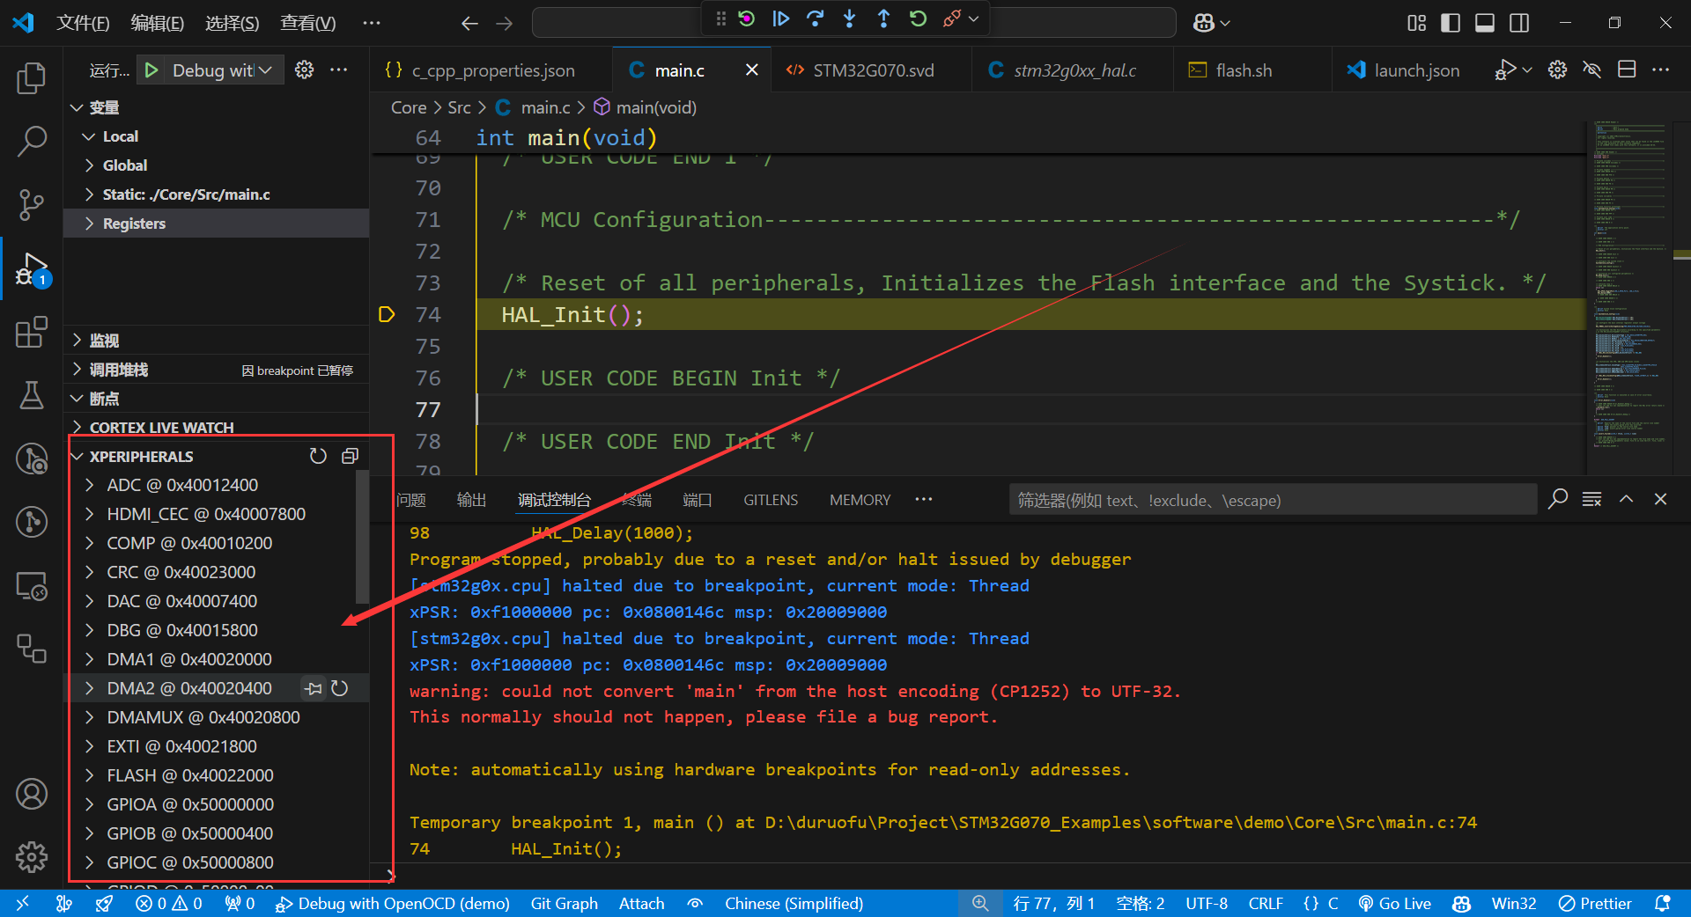This screenshot has width=1691, height=917.
Task: Switch to the MEMORY panel tab
Action: click(x=860, y=500)
